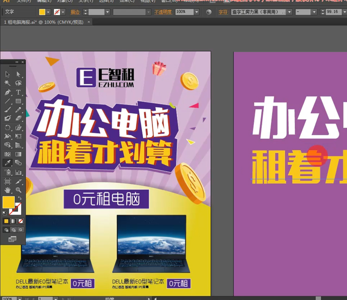Close the 租电脑海报.ai document tab
The width and height of the screenshot is (347, 300).
[x=89, y=22]
